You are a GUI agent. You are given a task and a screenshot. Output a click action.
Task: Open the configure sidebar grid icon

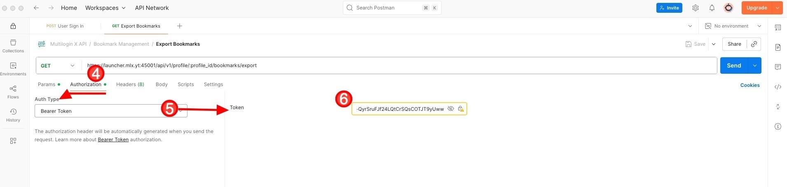tap(13, 141)
